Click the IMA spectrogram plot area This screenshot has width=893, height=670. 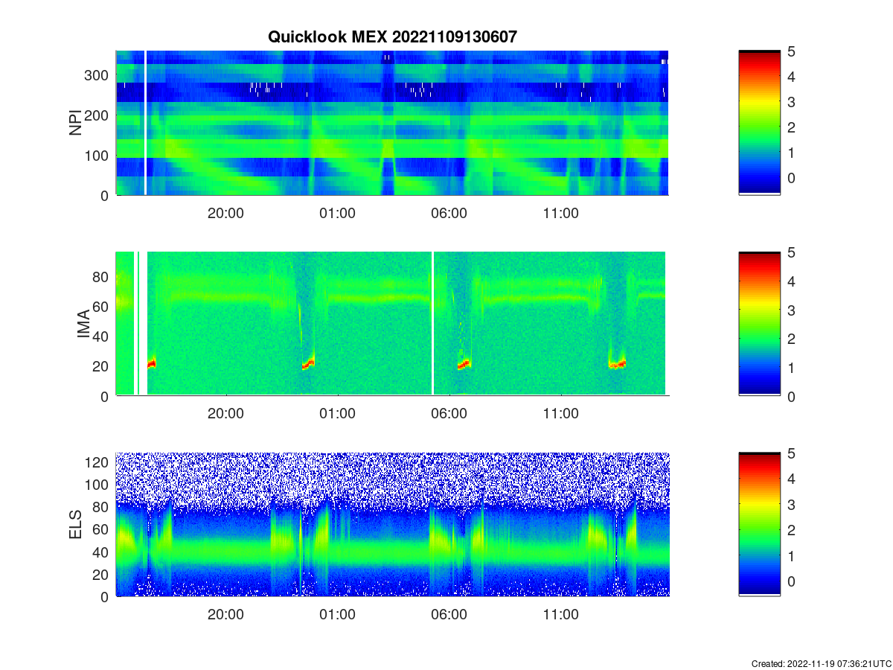[392, 324]
